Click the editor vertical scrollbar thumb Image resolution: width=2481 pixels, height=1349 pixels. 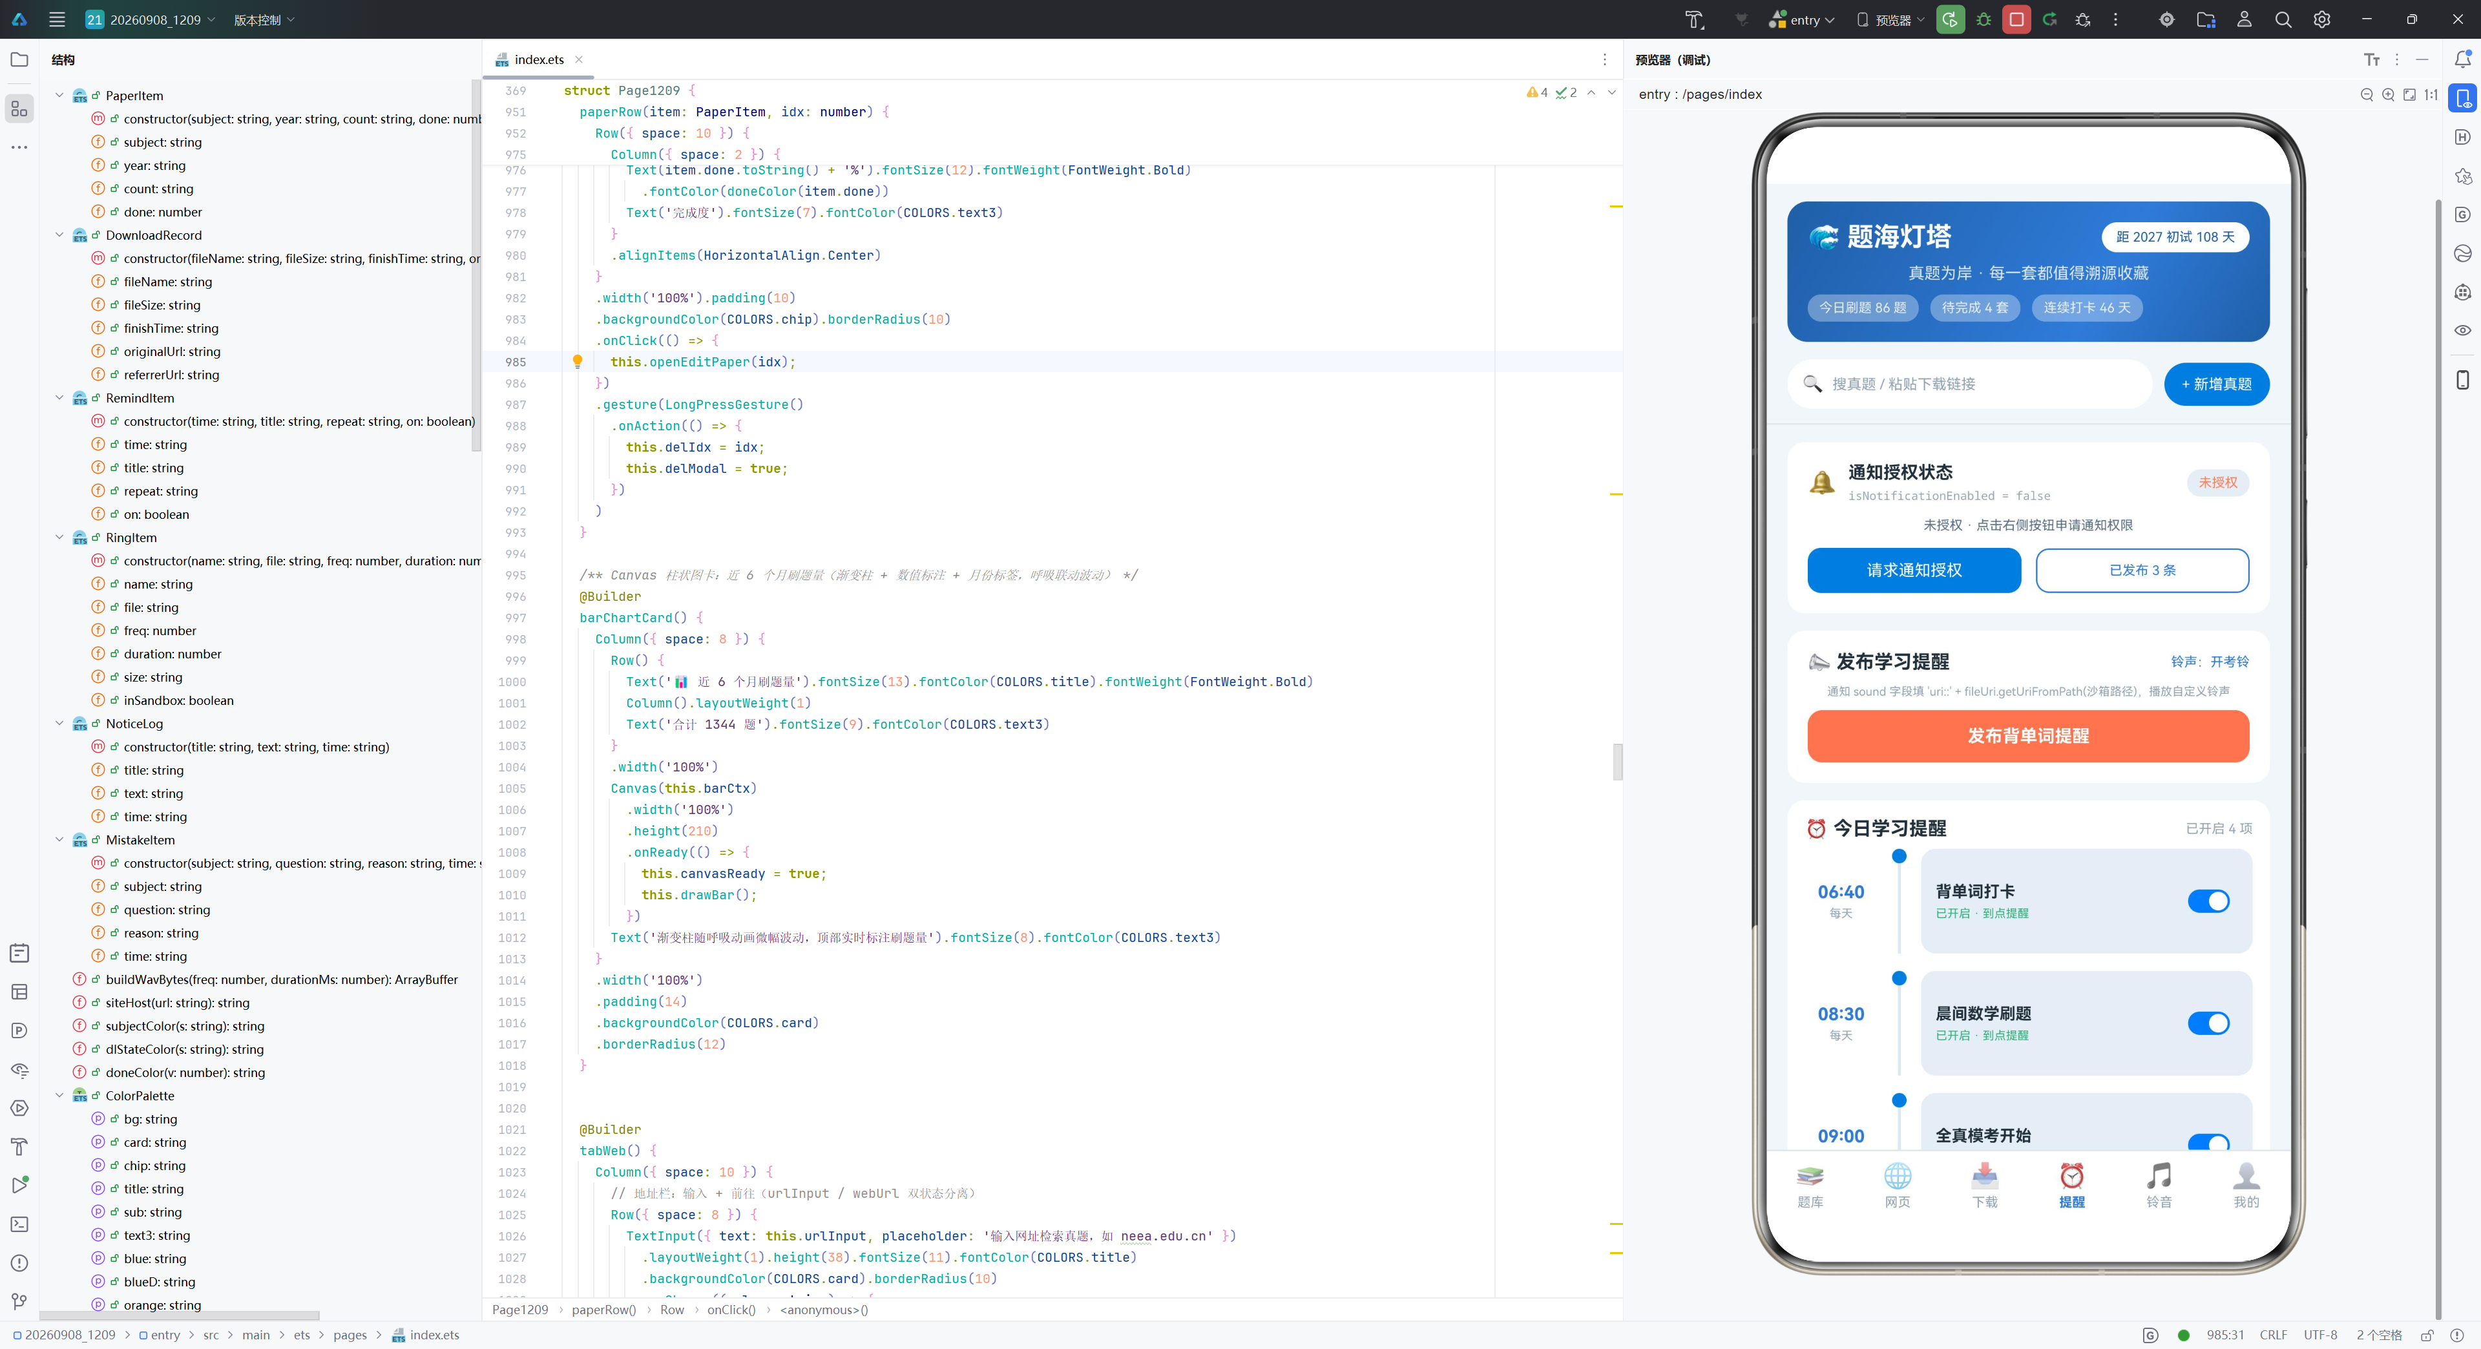tap(1617, 762)
